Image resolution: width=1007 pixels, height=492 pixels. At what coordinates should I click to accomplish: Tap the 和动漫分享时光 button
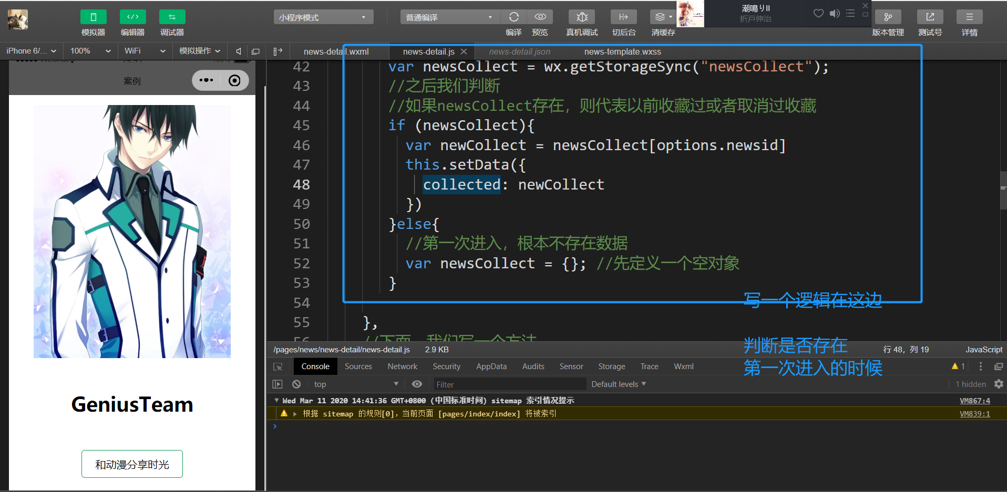pyautogui.click(x=132, y=464)
